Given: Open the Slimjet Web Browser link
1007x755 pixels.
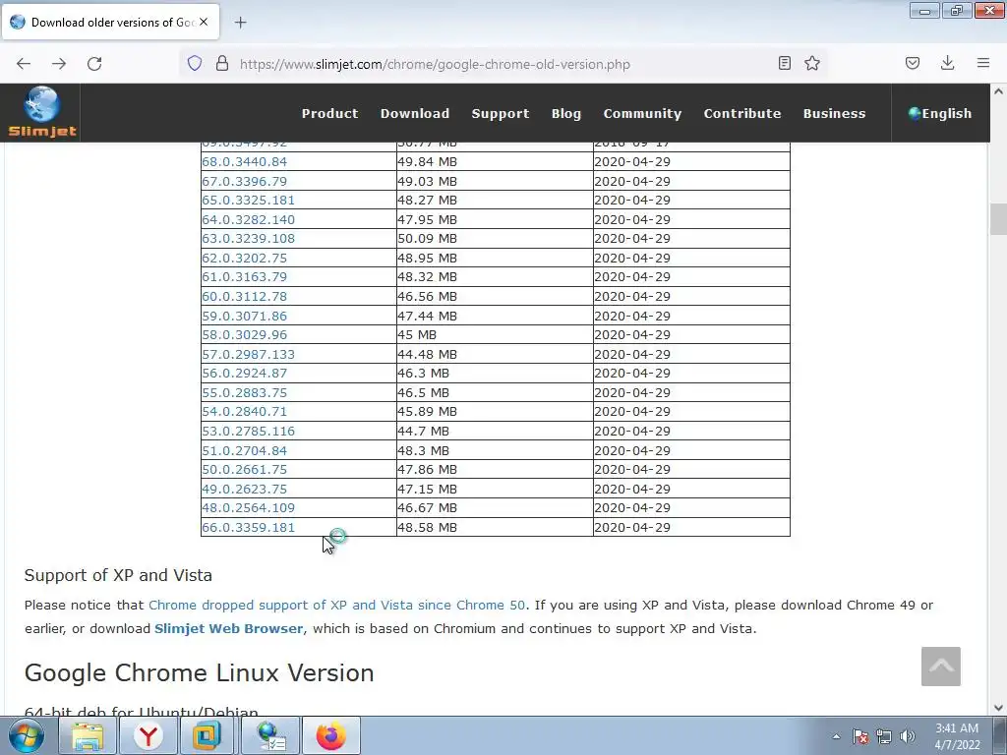Looking at the screenshot, I should click(228, 628).
